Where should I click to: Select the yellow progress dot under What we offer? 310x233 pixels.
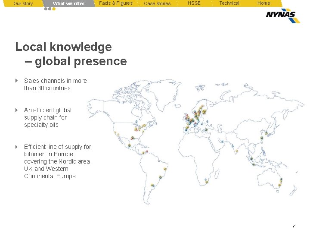click(x=54, y=9)
